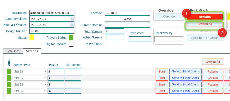
Task: Click the Pos ID field containing iii
Action: click(56, 84)
